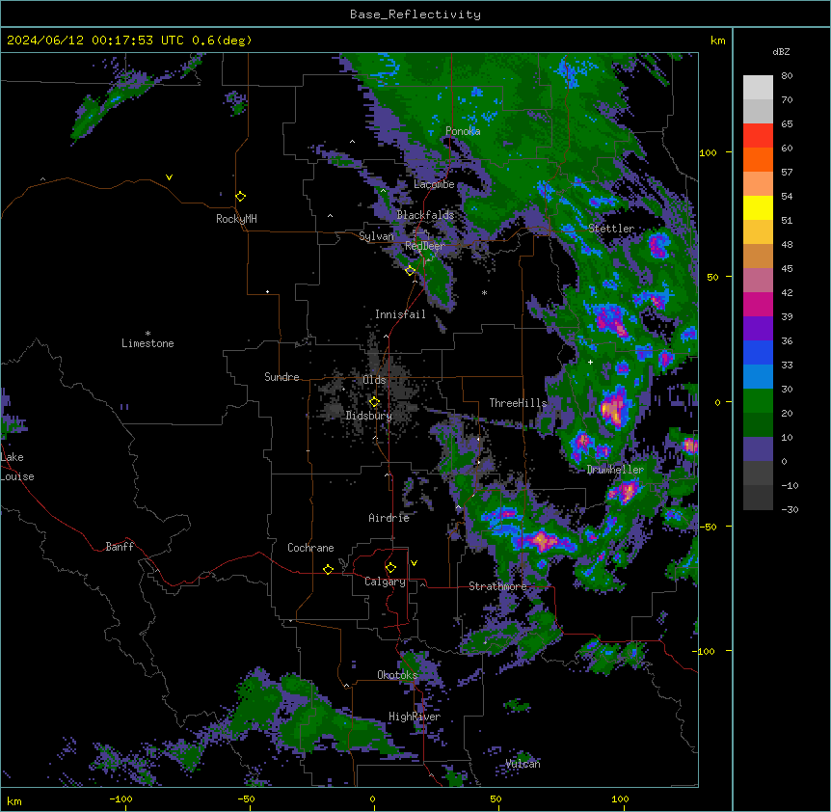The width and height of the screenshot is (831, 812).
Task: Select the Okotoks label
Action: pos(397,675)
